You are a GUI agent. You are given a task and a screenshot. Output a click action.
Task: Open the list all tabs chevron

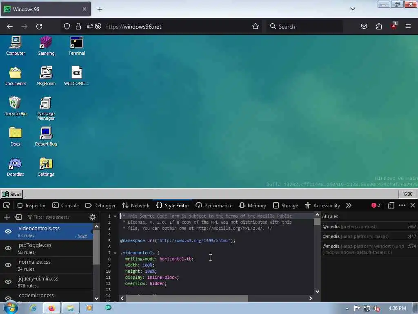pos(352,9)
